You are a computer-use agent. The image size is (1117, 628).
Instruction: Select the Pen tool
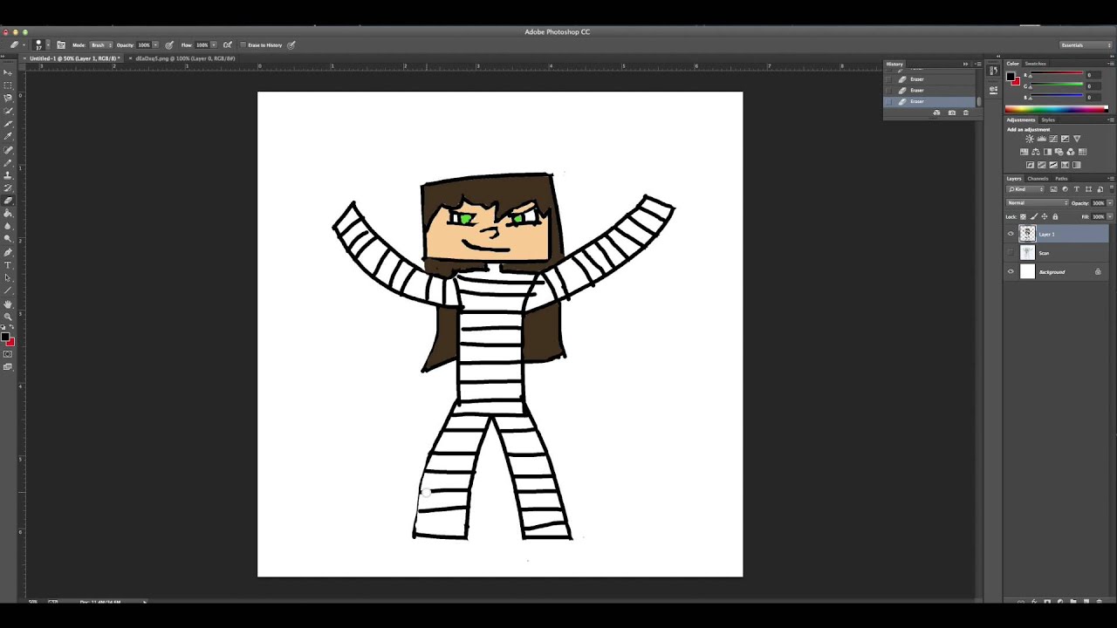(8, 252)
